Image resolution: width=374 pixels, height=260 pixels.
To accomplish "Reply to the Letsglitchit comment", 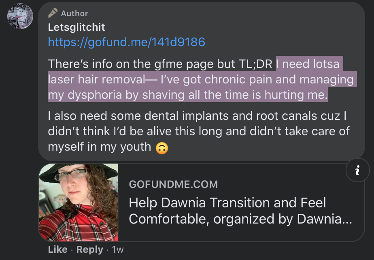I will [90, 249].
